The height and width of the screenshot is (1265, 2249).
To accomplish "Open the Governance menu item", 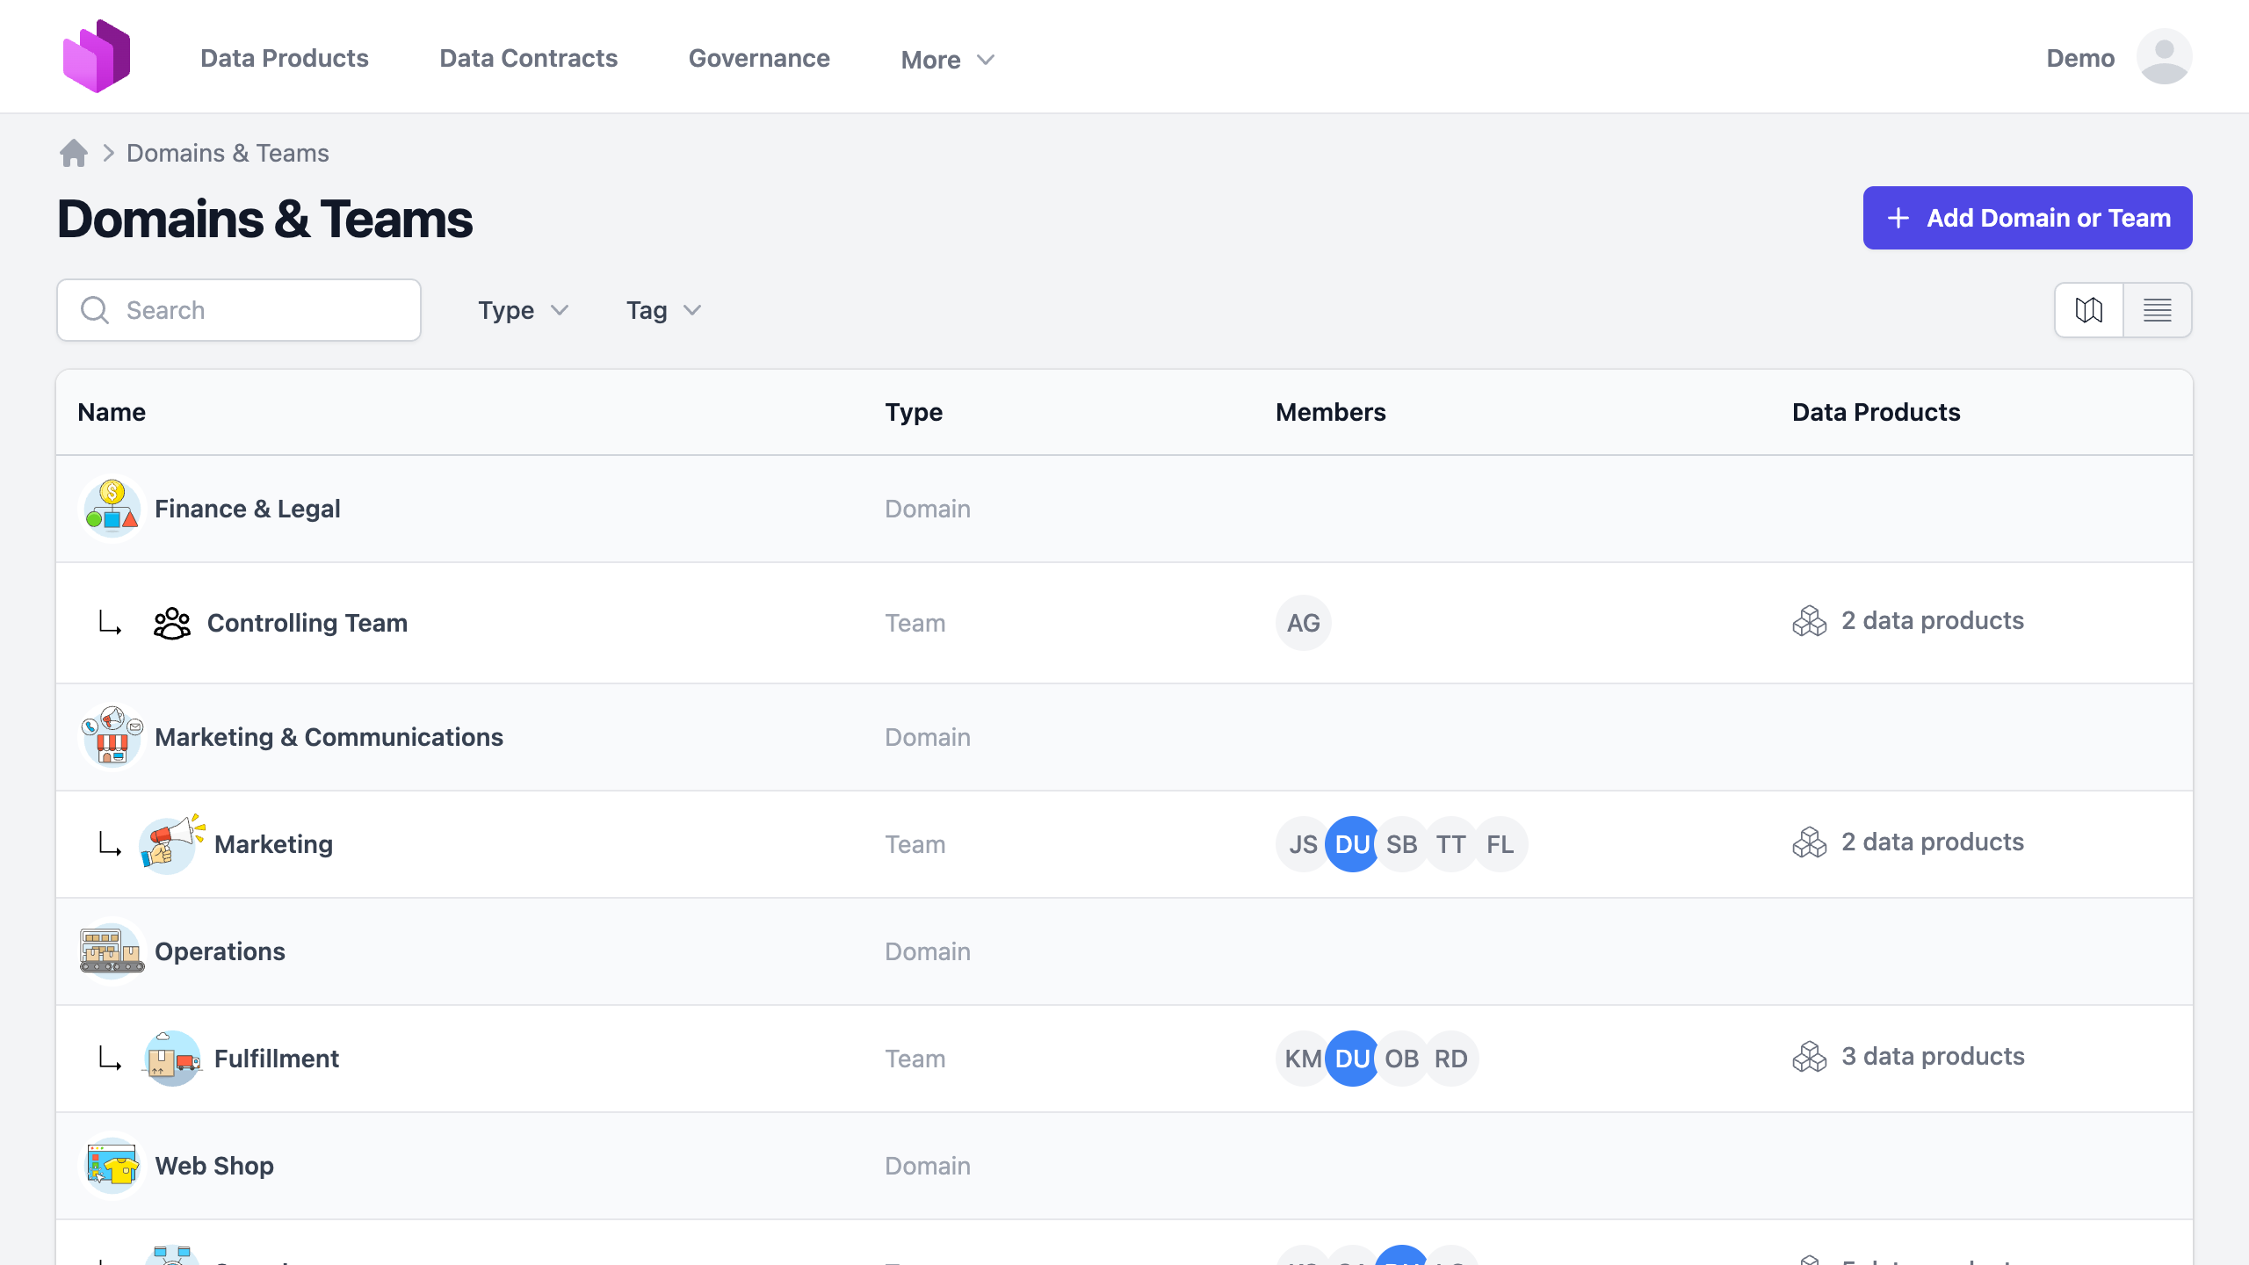I will pos(759,58).
